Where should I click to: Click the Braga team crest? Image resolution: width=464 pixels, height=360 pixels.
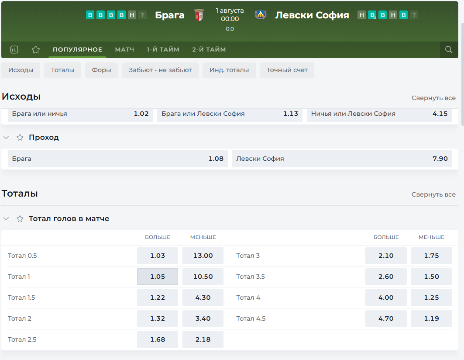pos(199,15)
